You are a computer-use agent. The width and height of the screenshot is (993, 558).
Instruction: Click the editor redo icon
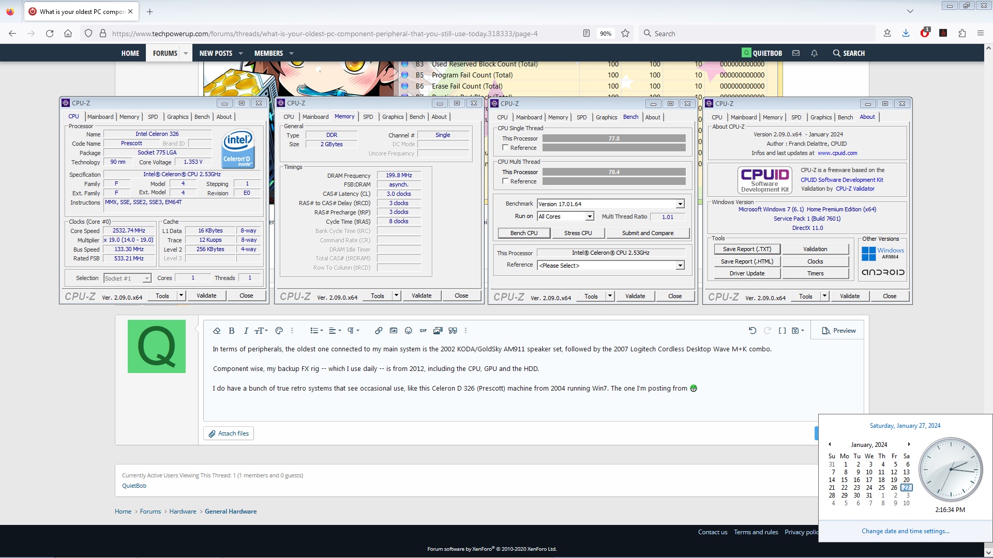coord(768,331)
